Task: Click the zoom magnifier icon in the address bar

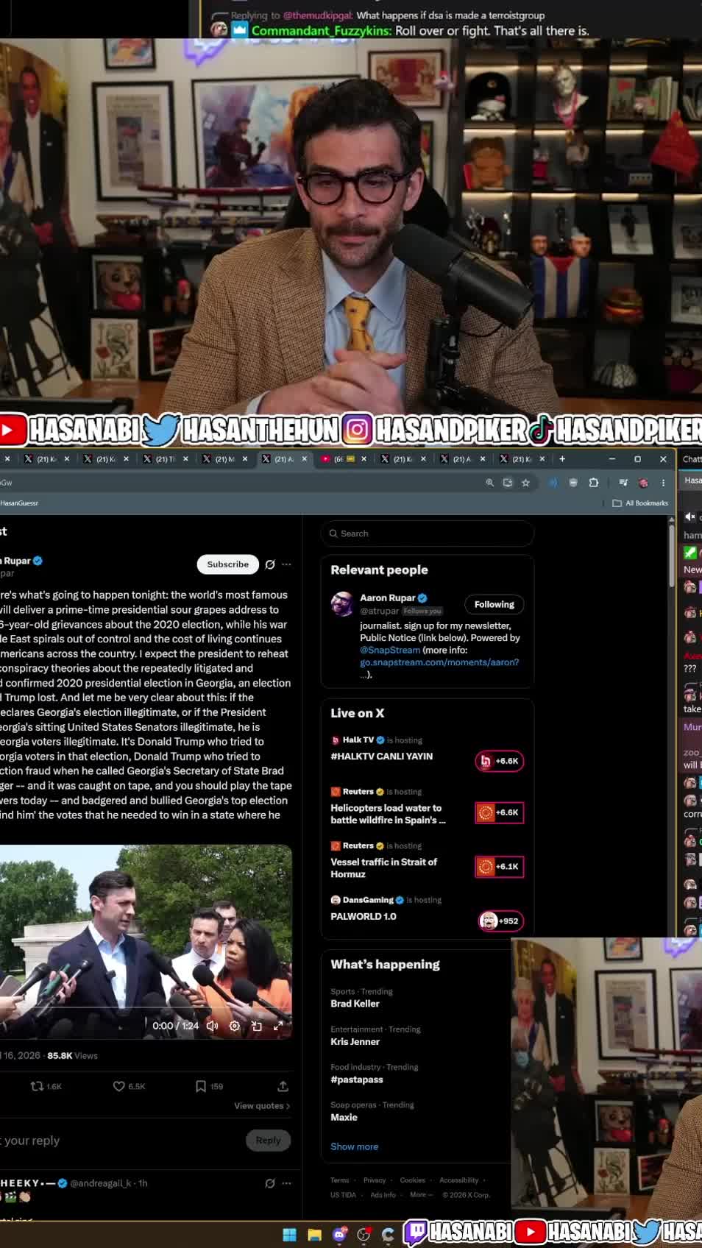Action: click(x=489, y=483)
